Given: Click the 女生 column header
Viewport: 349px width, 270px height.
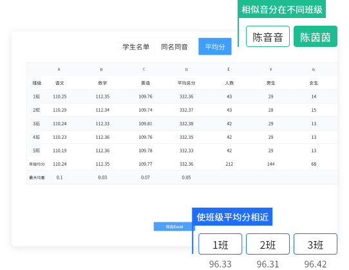Looking at the screenshot, I should [x=314, y=83].
